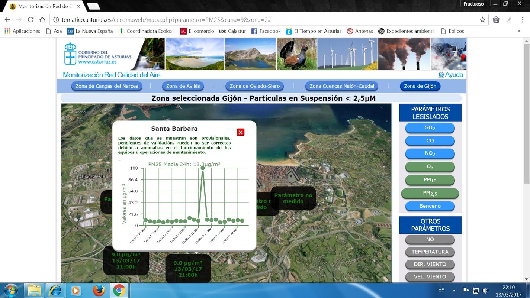The height and width of the screenshot is (298, 530).
Task: Switch to Zona de Oviedo-Siero
Action: click(x=254, y=86)
